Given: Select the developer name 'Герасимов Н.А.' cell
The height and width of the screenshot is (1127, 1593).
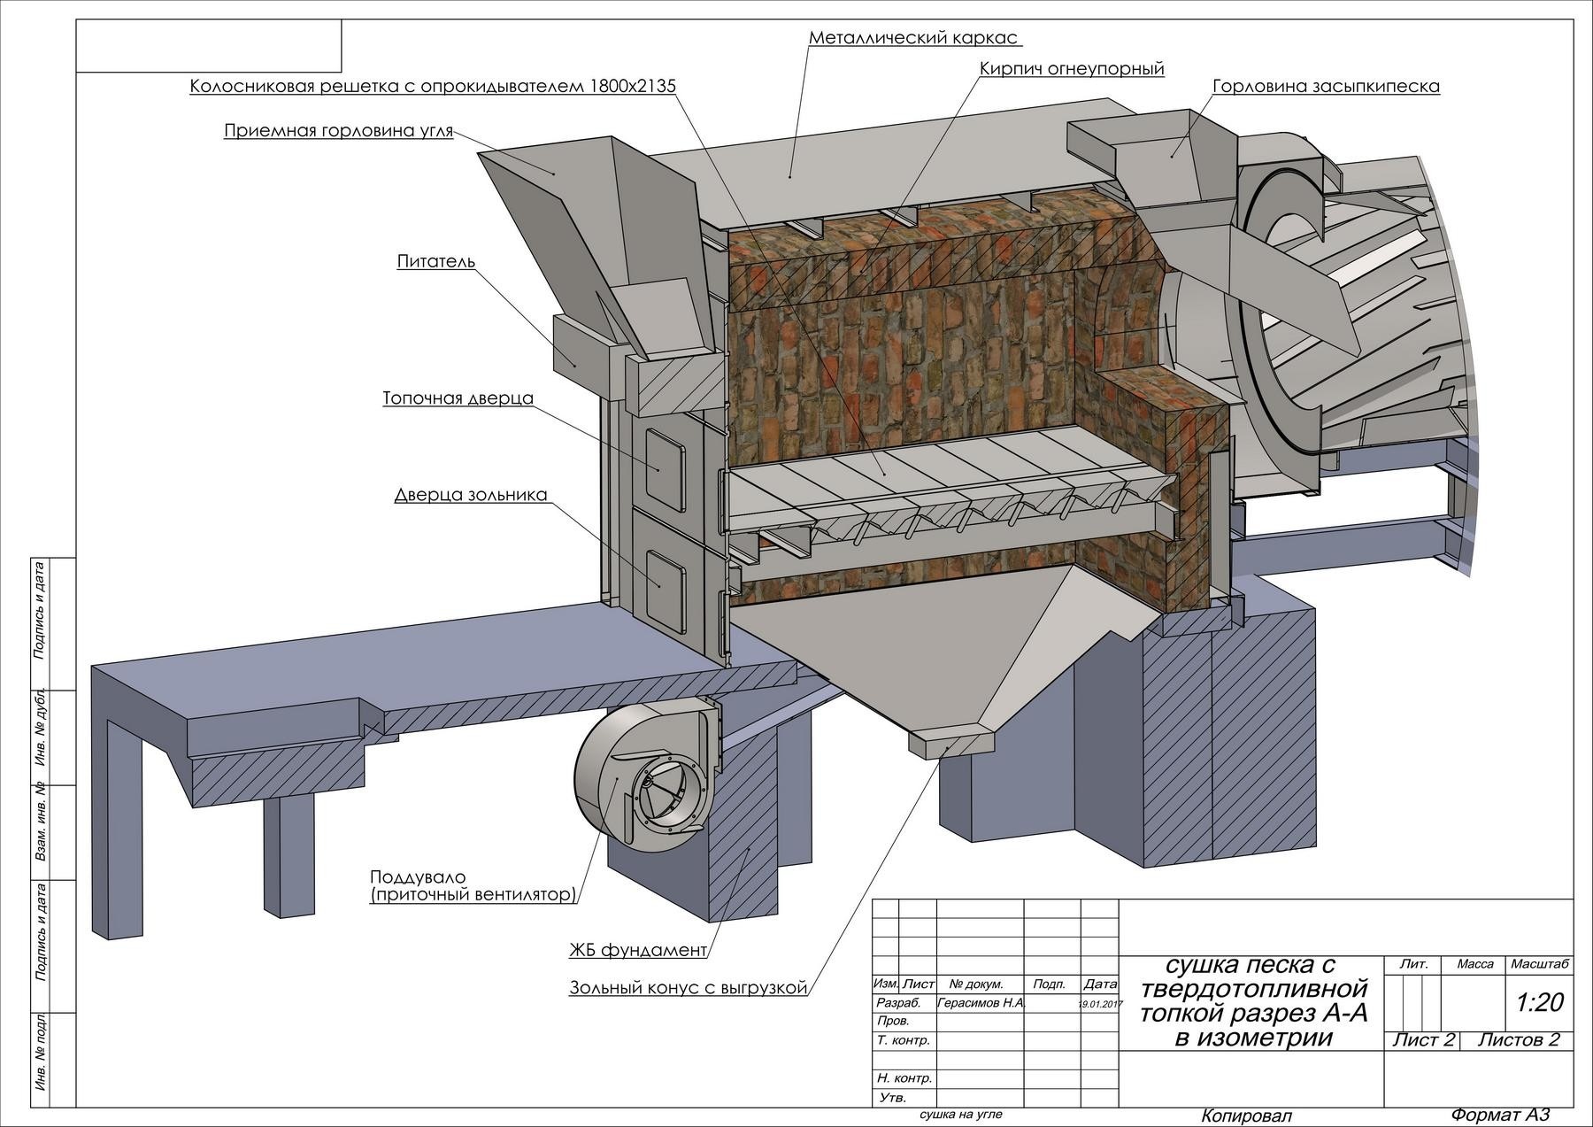Looking at the screenshot, I should tap(980, 1004).
